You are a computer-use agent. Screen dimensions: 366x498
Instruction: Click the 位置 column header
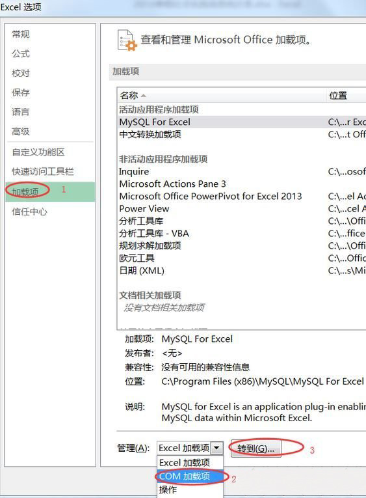(x=346, y=95)
